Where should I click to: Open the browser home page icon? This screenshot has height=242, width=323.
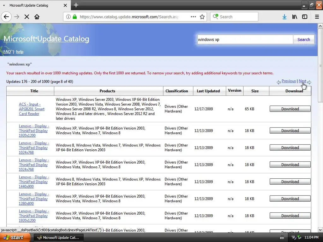(x=37, y=17)
